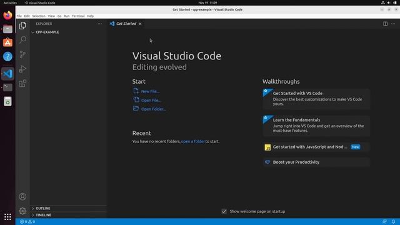Split the editor to the right
Screen dimensions: 400x225
385,24
